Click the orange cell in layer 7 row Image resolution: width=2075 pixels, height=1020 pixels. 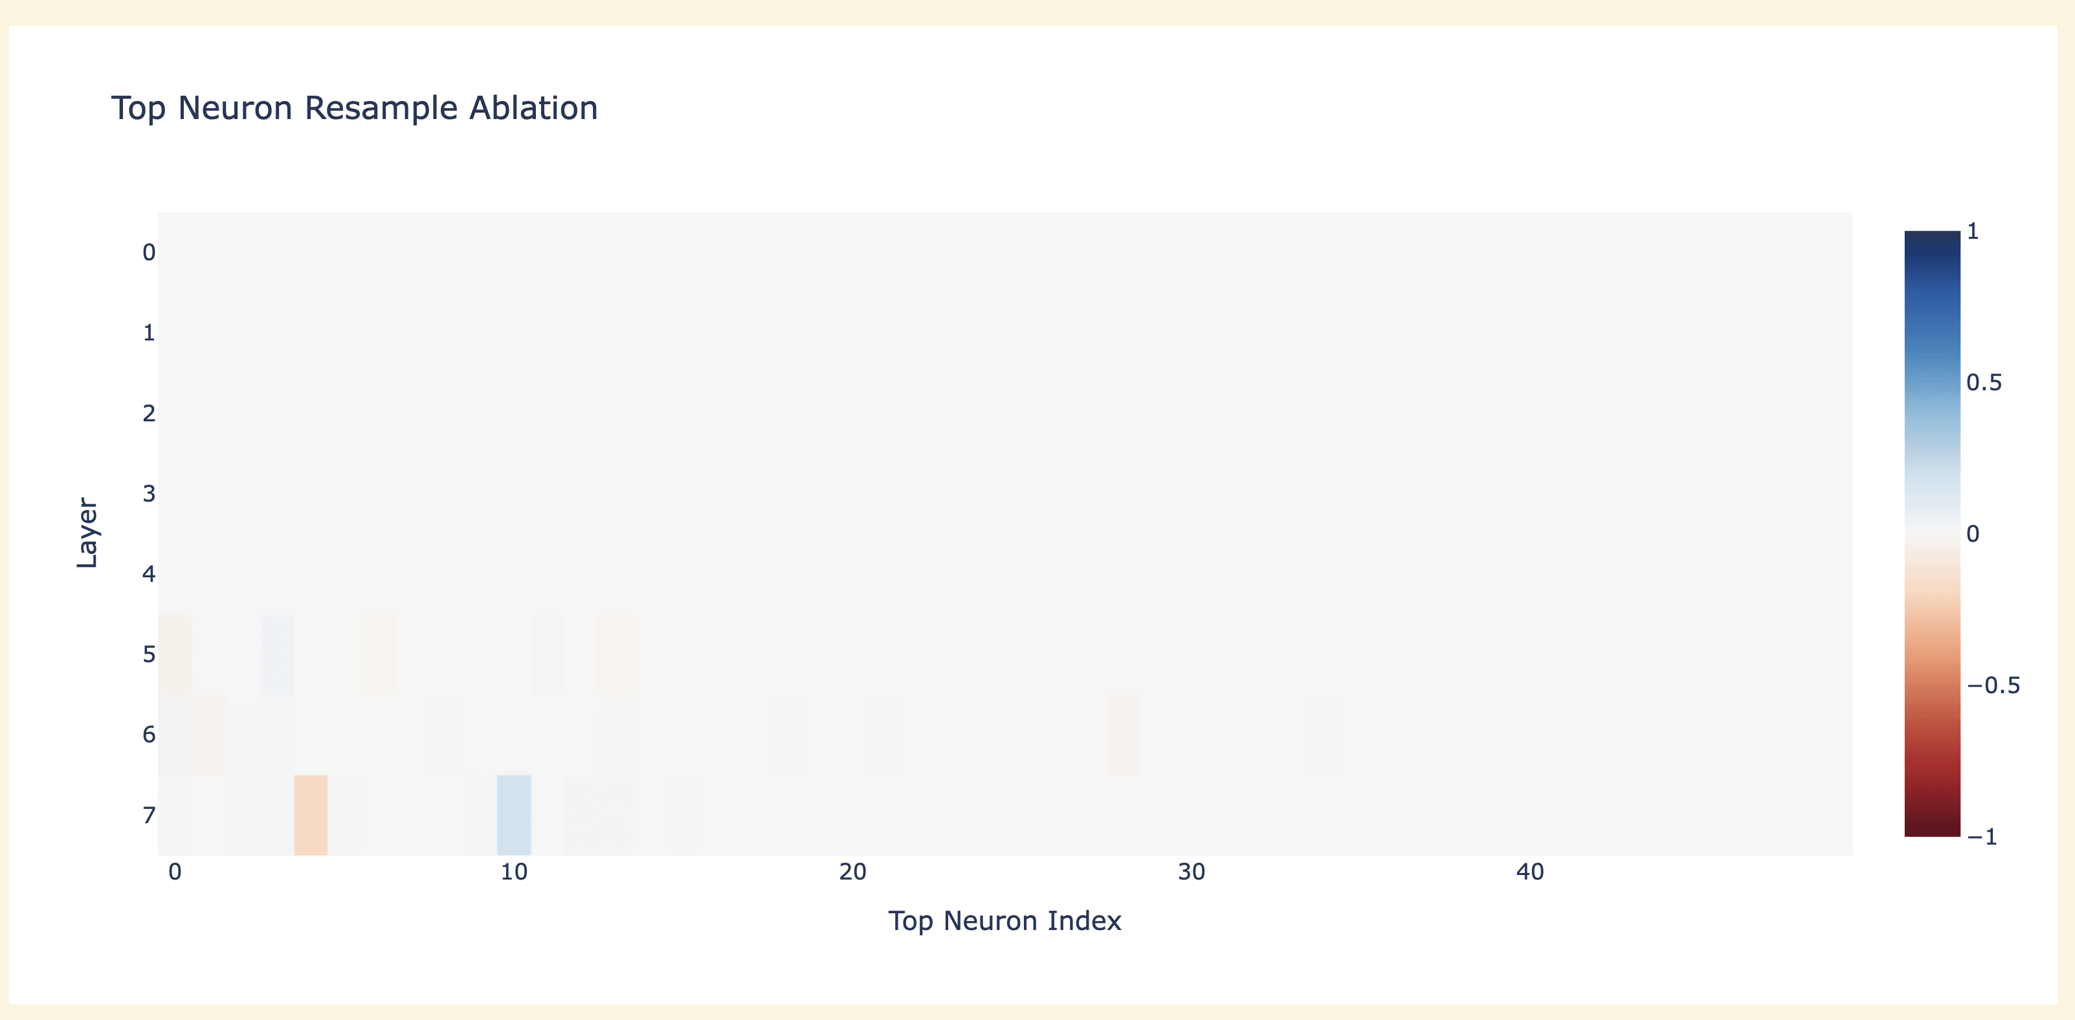click(311, 815)
